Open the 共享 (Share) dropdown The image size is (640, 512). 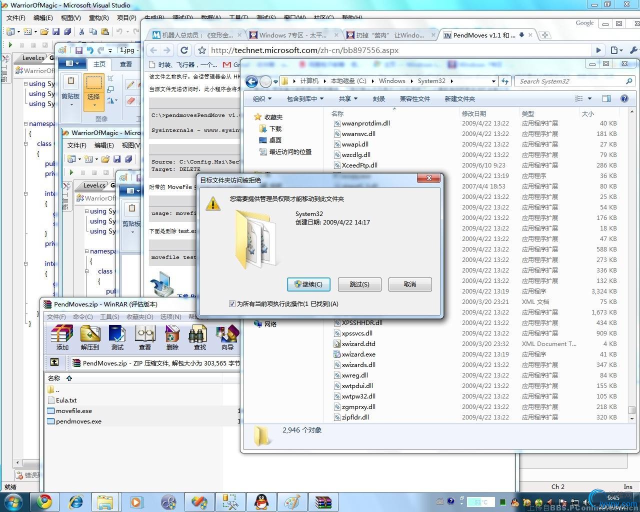(x=348, y=99)
